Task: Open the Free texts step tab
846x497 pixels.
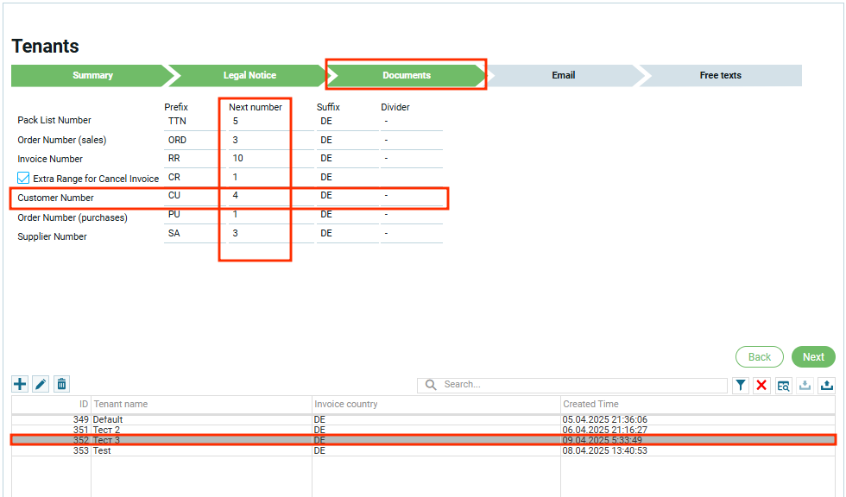Action: (720, 75)
